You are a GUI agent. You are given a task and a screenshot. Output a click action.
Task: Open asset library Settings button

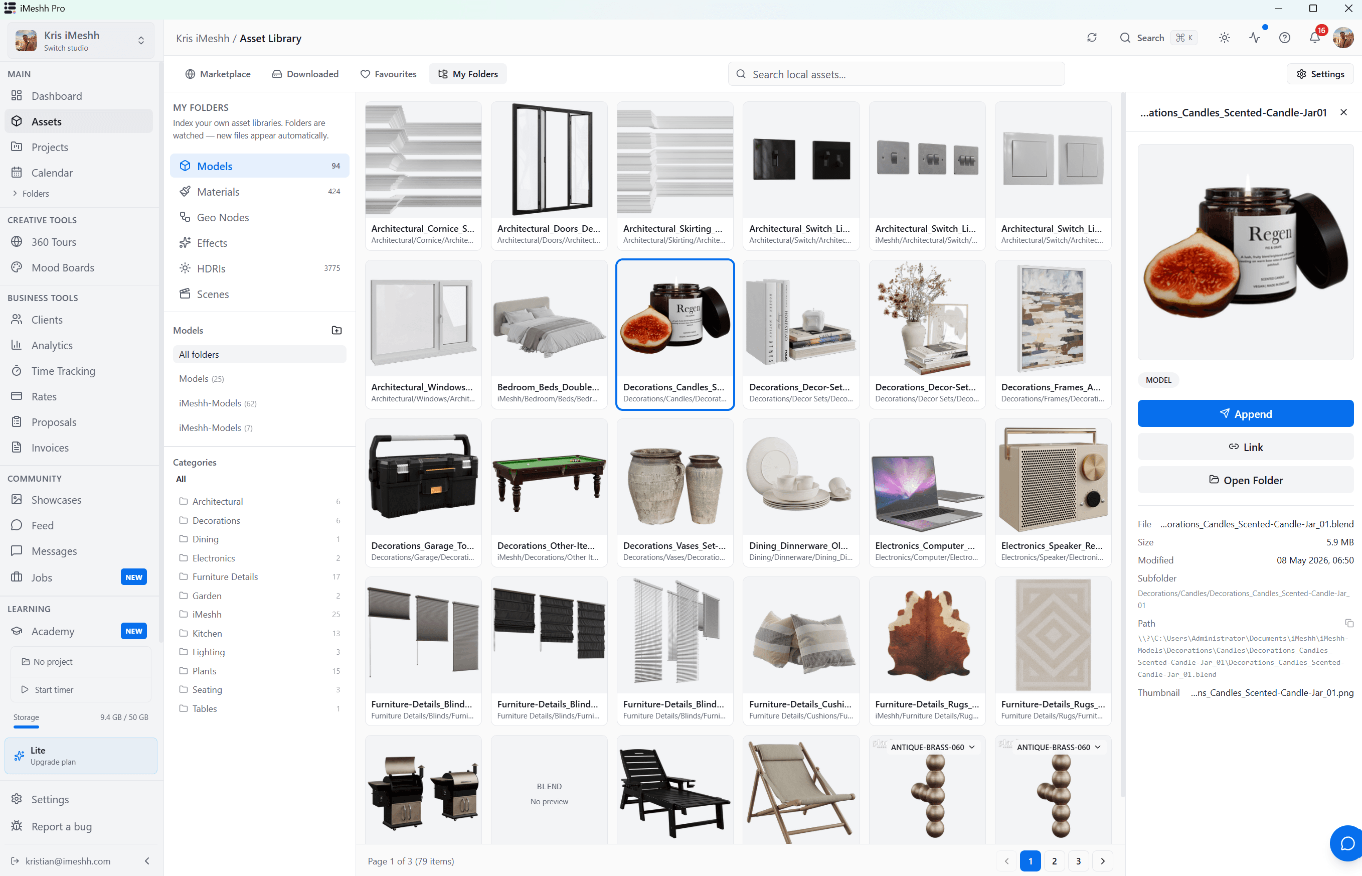[x=1320, y=74]
